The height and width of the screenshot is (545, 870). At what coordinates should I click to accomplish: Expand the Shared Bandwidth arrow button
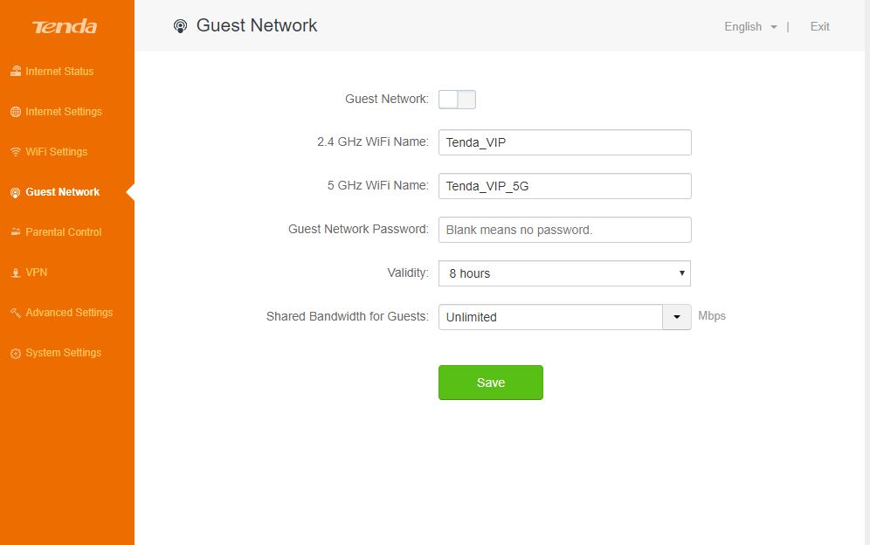pos(677,317)
